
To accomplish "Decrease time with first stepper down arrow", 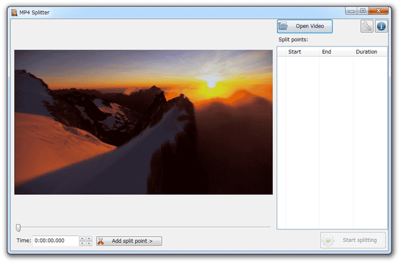I will point(82,243).
